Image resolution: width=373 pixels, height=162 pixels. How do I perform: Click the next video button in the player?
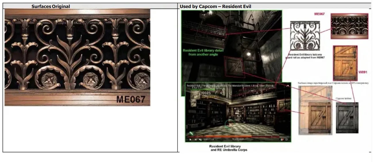(x=196, y=140)
